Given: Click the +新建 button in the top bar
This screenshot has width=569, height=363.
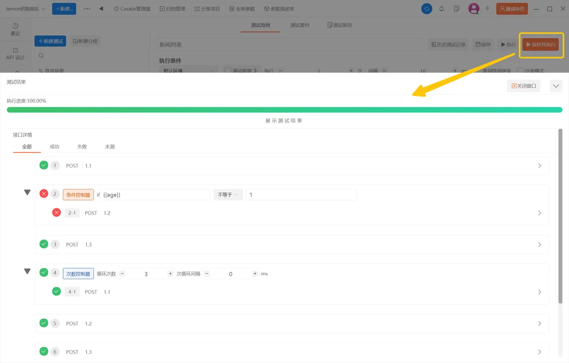Looking at the screenshot, I should [x=64, y=8].
